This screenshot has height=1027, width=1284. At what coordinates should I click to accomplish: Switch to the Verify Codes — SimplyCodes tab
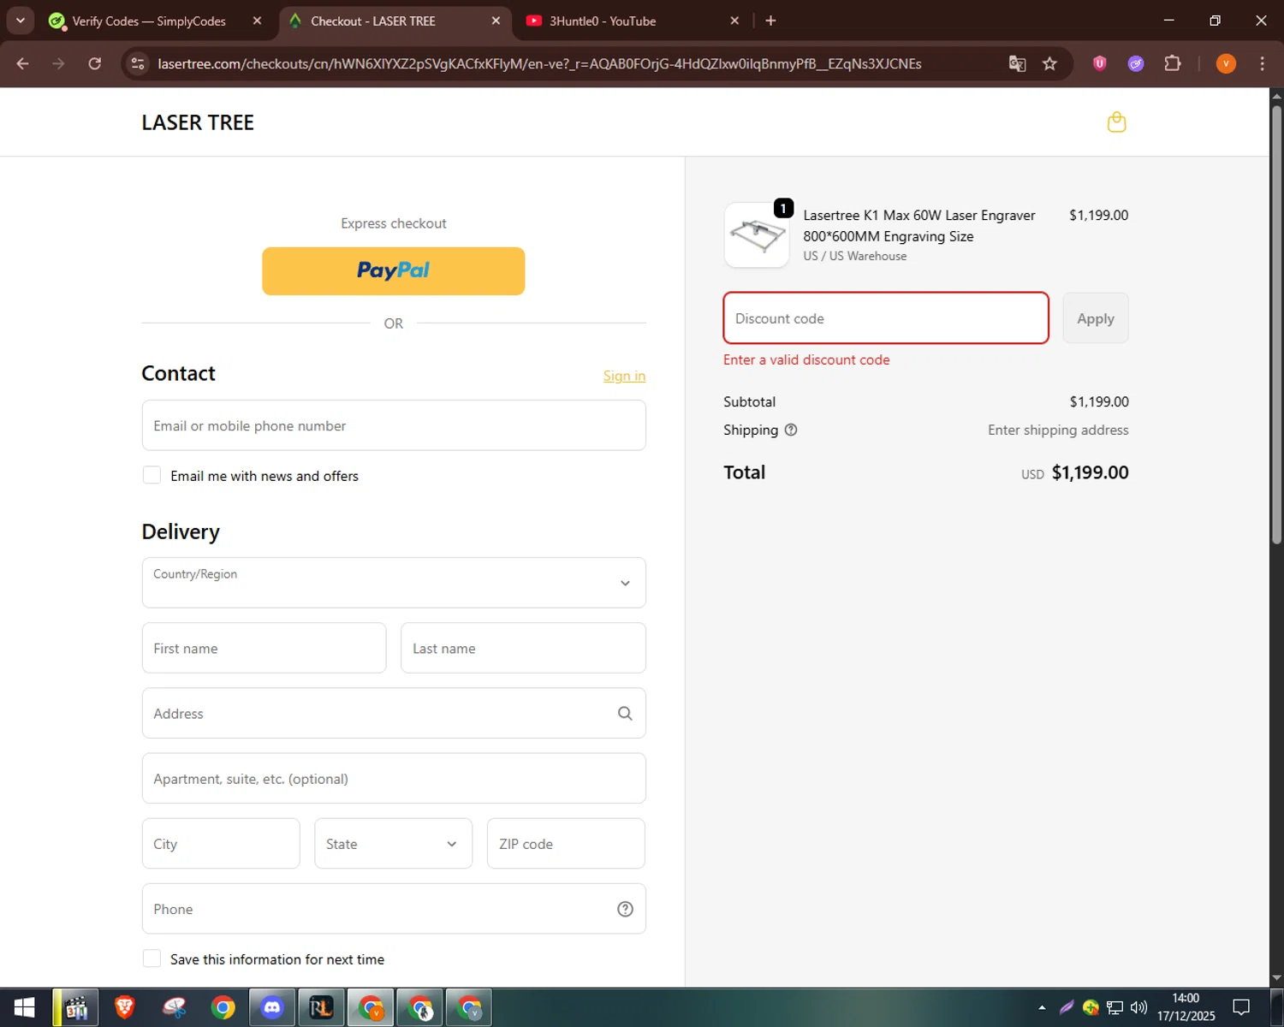149,21
